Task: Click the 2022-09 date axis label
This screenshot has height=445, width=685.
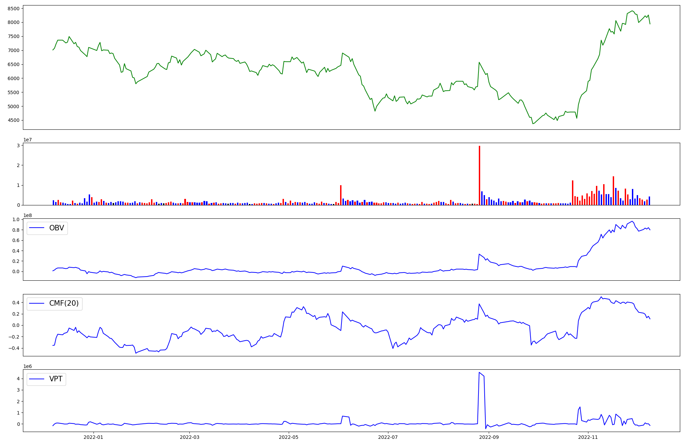Action: tap(489, 437)
